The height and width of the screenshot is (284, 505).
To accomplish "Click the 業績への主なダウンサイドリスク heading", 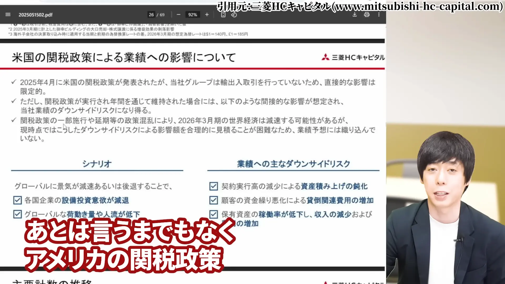I will [x=294, y=164].
